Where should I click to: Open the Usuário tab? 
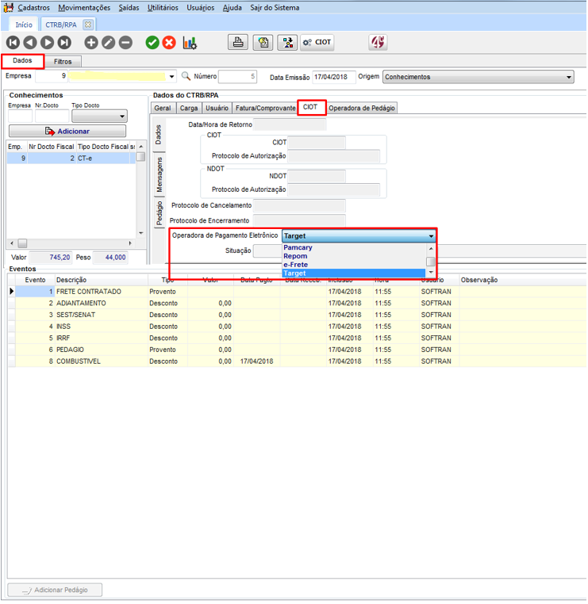point(217,109)
